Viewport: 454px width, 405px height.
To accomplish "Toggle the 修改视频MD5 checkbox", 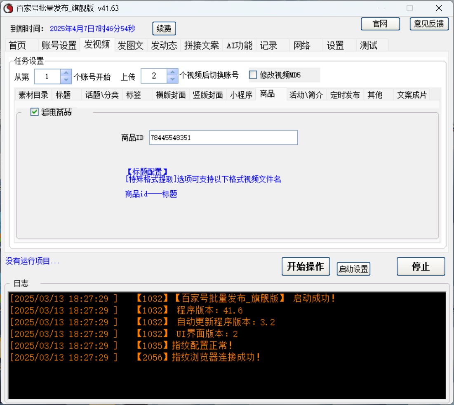I will 253,75.
